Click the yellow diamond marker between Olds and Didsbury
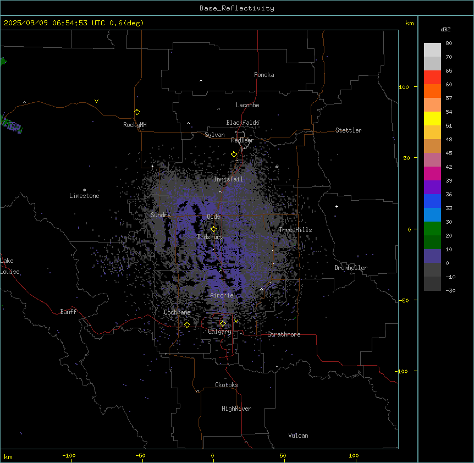Screen dimensions: 474x463 (x=214, y=229)
